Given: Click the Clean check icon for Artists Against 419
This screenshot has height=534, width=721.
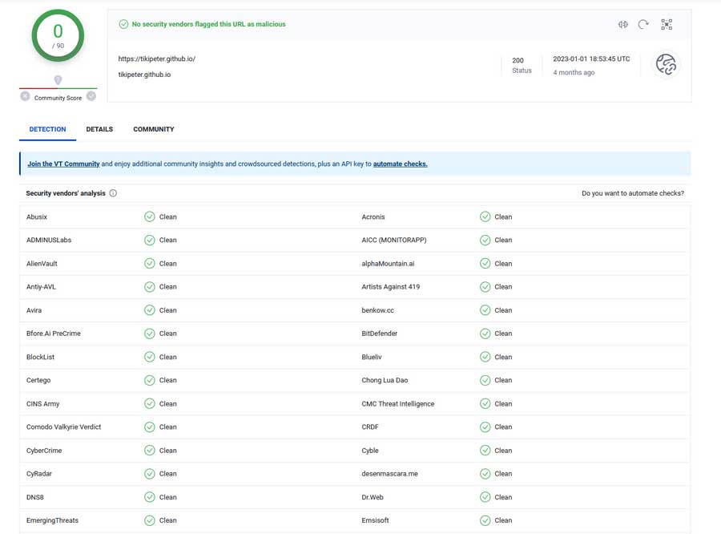Looking at the screenshot, I should (485, 287).
